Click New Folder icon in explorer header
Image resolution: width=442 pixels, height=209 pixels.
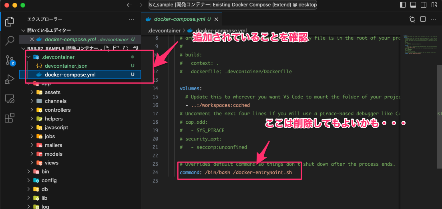[116, 48]
